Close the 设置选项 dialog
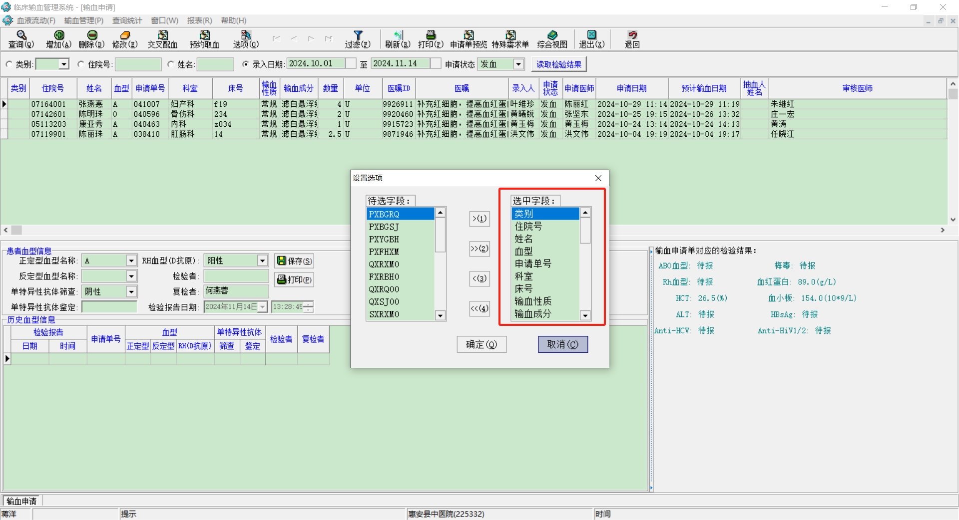959x520 pixels. pos(598,178)
